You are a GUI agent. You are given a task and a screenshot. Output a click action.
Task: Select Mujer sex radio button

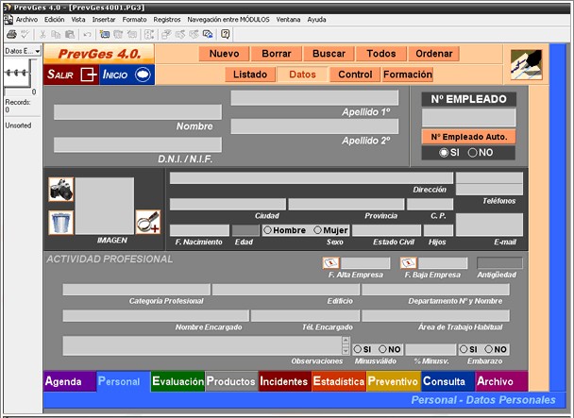[x=318, y=230]
